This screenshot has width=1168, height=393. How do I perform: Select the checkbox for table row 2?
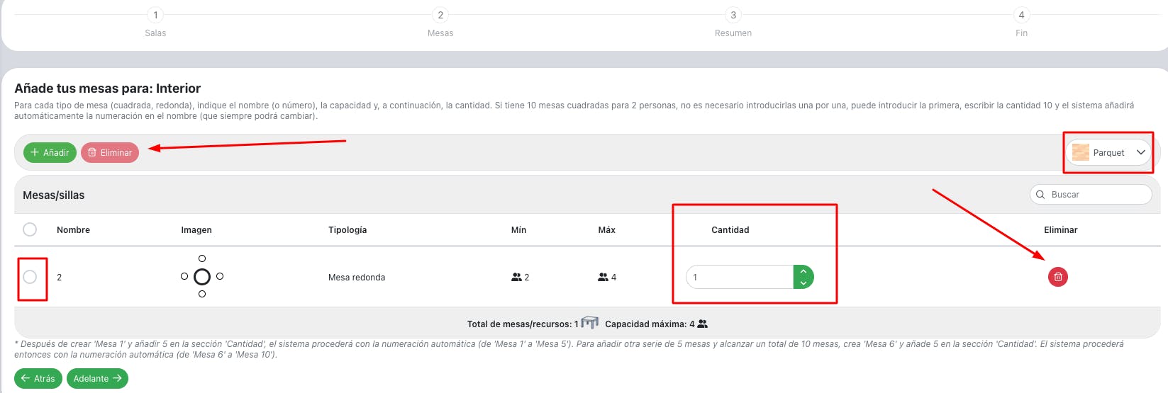pyautogui.click(x=30, y=277)
